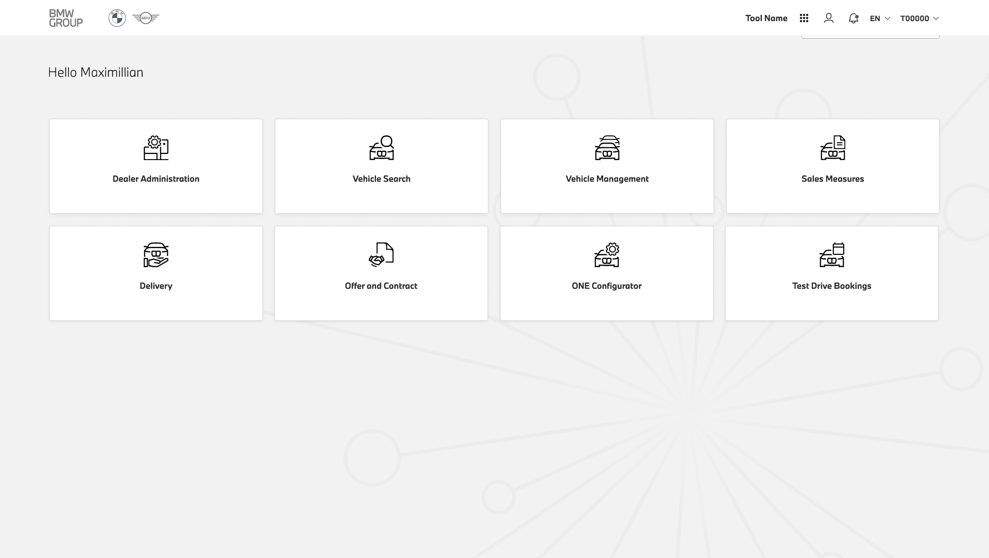This screenshot has width=989, height=558.
Task: Click the Sales Measures document car icon
Action: point(832,148)
